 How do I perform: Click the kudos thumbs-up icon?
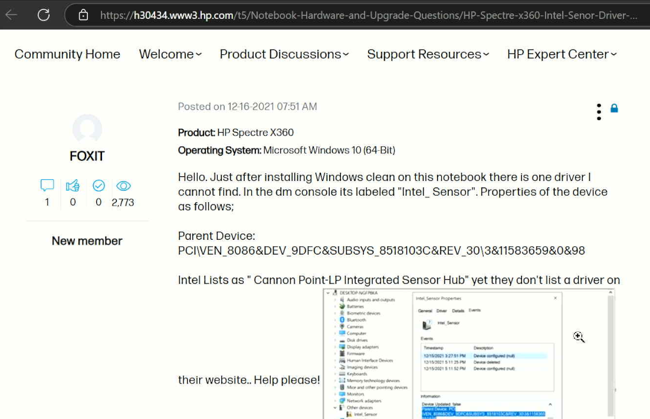[73, 186]
